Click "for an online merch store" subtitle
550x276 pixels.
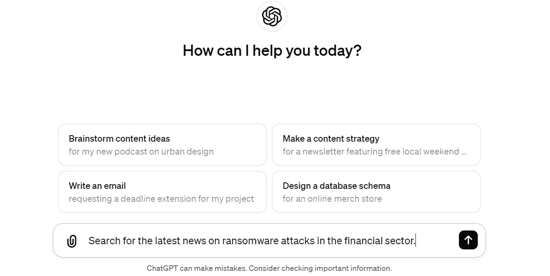pos(332,199)
